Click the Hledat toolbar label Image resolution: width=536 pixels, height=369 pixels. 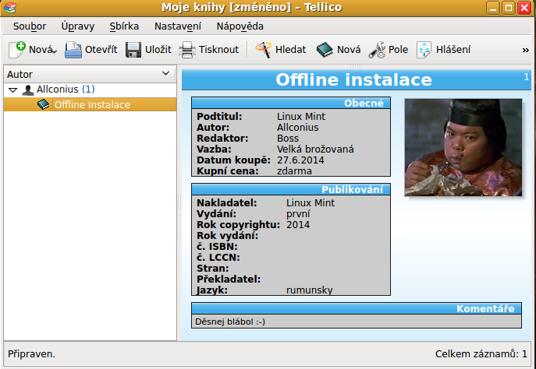(290, 50)
